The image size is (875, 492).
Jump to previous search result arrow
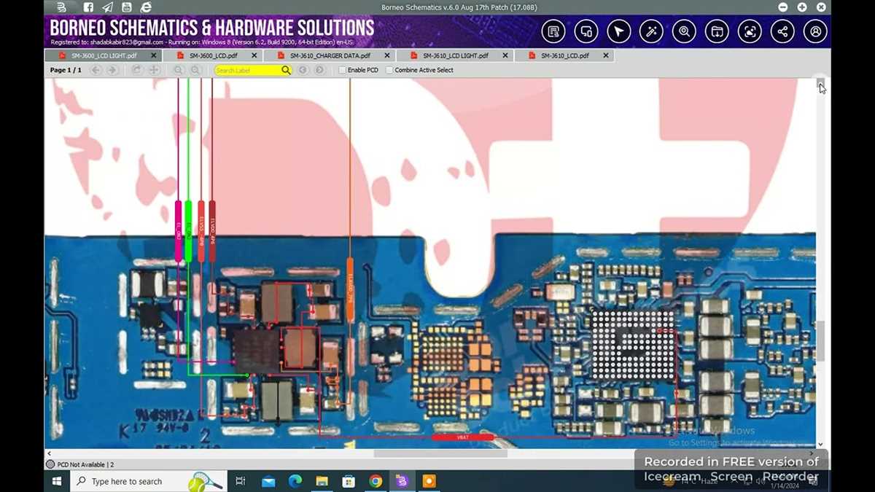(x=303, y=70)
